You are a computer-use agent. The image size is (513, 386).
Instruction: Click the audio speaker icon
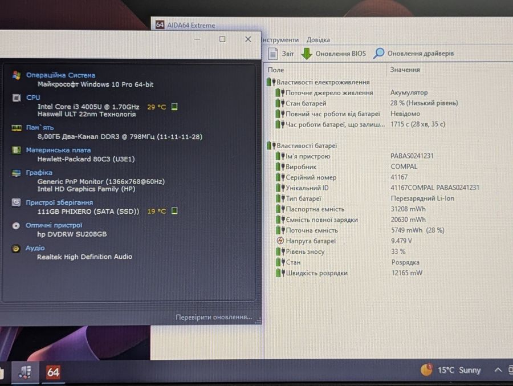click(x=16, y=249)
